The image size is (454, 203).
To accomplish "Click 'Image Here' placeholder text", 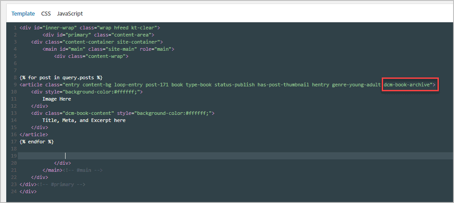I will (x=57, y=99).
